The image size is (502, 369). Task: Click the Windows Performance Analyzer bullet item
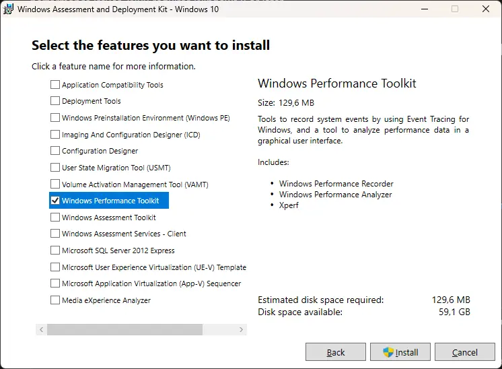click(x=336, y=195)
